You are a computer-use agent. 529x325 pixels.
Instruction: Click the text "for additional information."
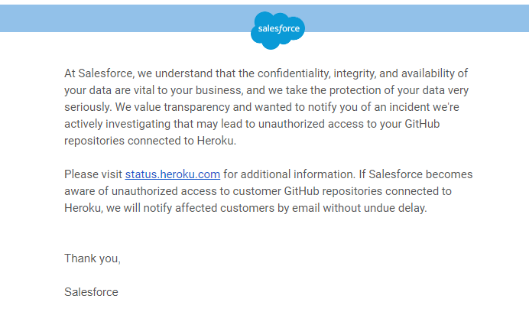(x=290, y=174)
